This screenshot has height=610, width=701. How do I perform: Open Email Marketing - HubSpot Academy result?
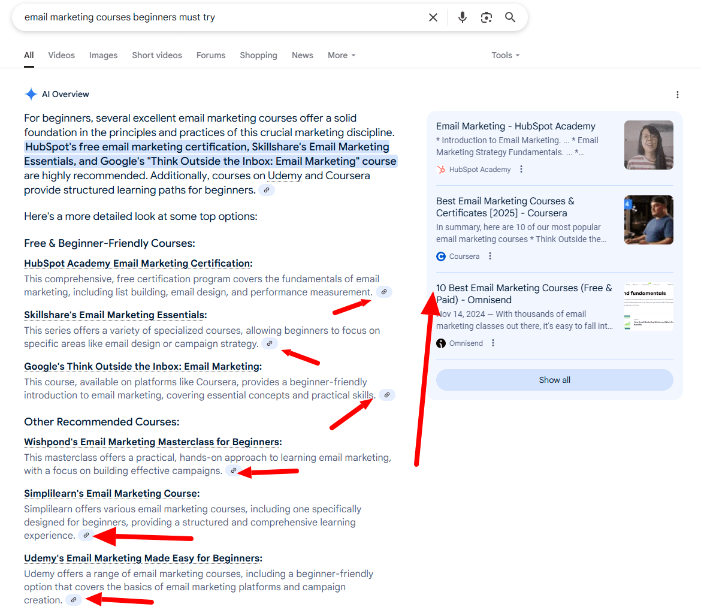click(515, 126)
